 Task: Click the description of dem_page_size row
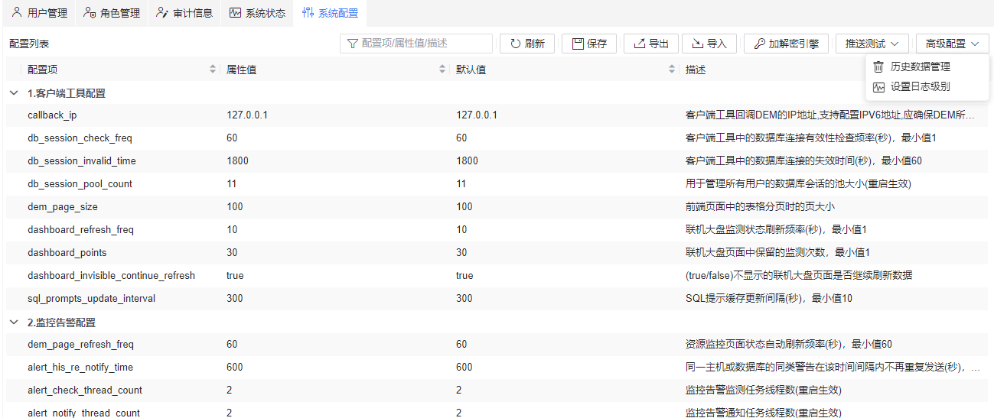(x=760, y=207)
